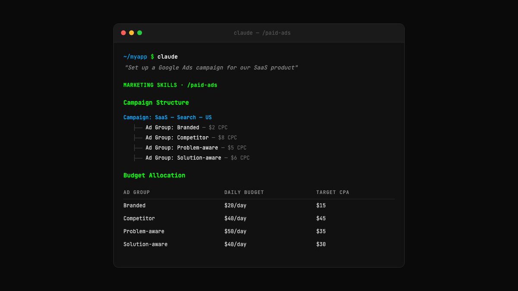Click the 'Problem-aware' table cell
Screen dimensions: 518x291
click(x=144, y=232)
